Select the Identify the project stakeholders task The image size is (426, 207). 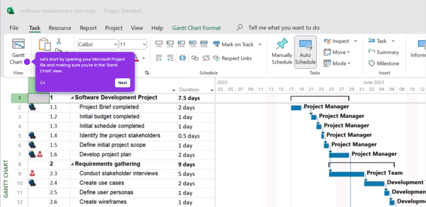point(120,136)
